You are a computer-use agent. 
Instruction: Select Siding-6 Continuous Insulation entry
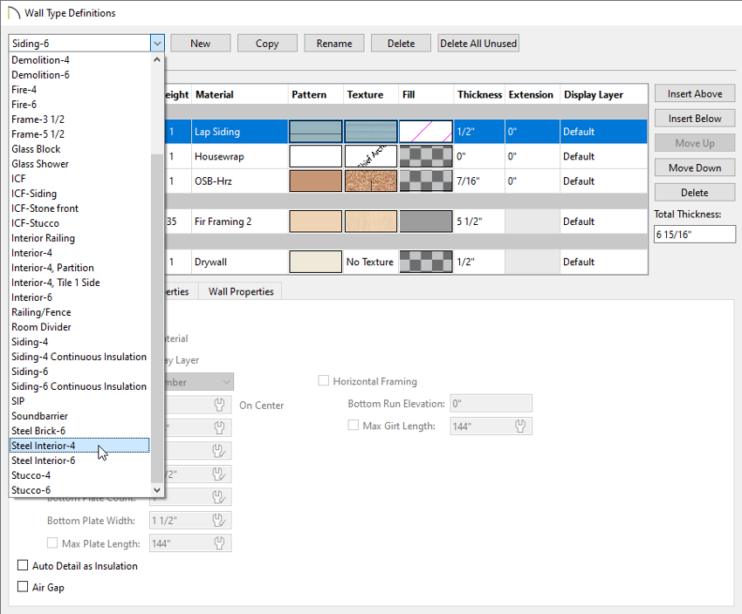pos(79,386)
